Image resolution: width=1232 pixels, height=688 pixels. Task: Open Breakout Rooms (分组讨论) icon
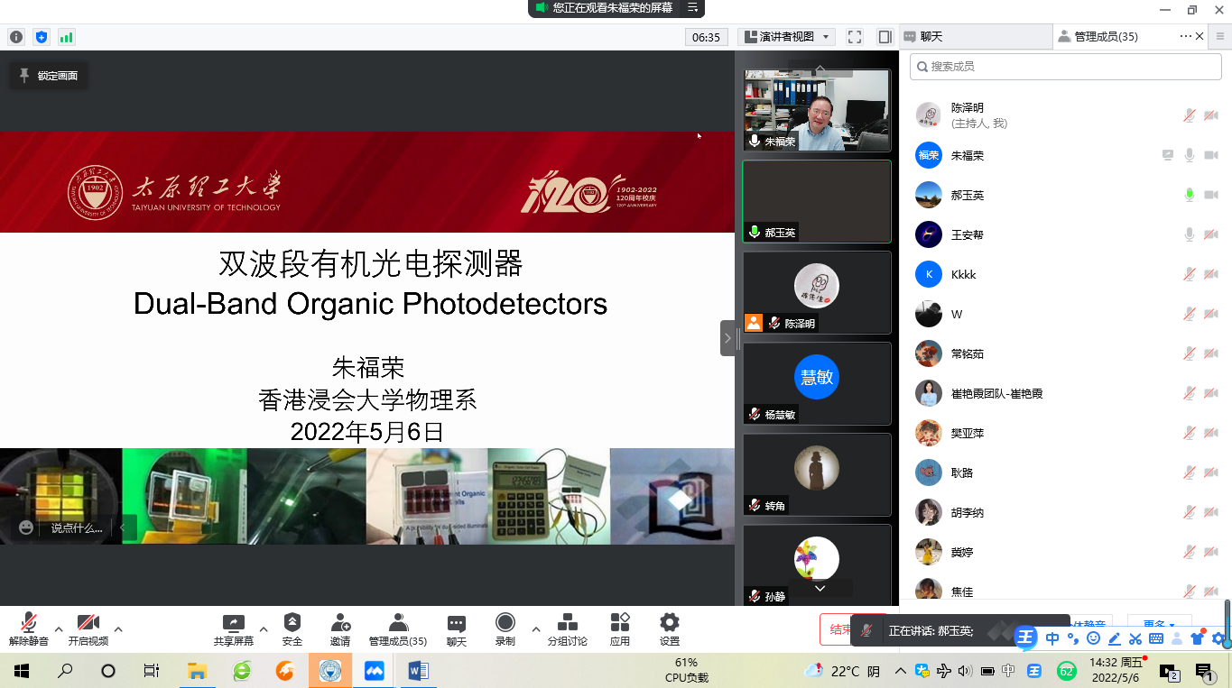567,623
